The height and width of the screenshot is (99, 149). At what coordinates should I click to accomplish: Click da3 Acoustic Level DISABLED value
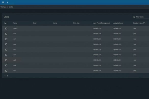tap(117, 49)
